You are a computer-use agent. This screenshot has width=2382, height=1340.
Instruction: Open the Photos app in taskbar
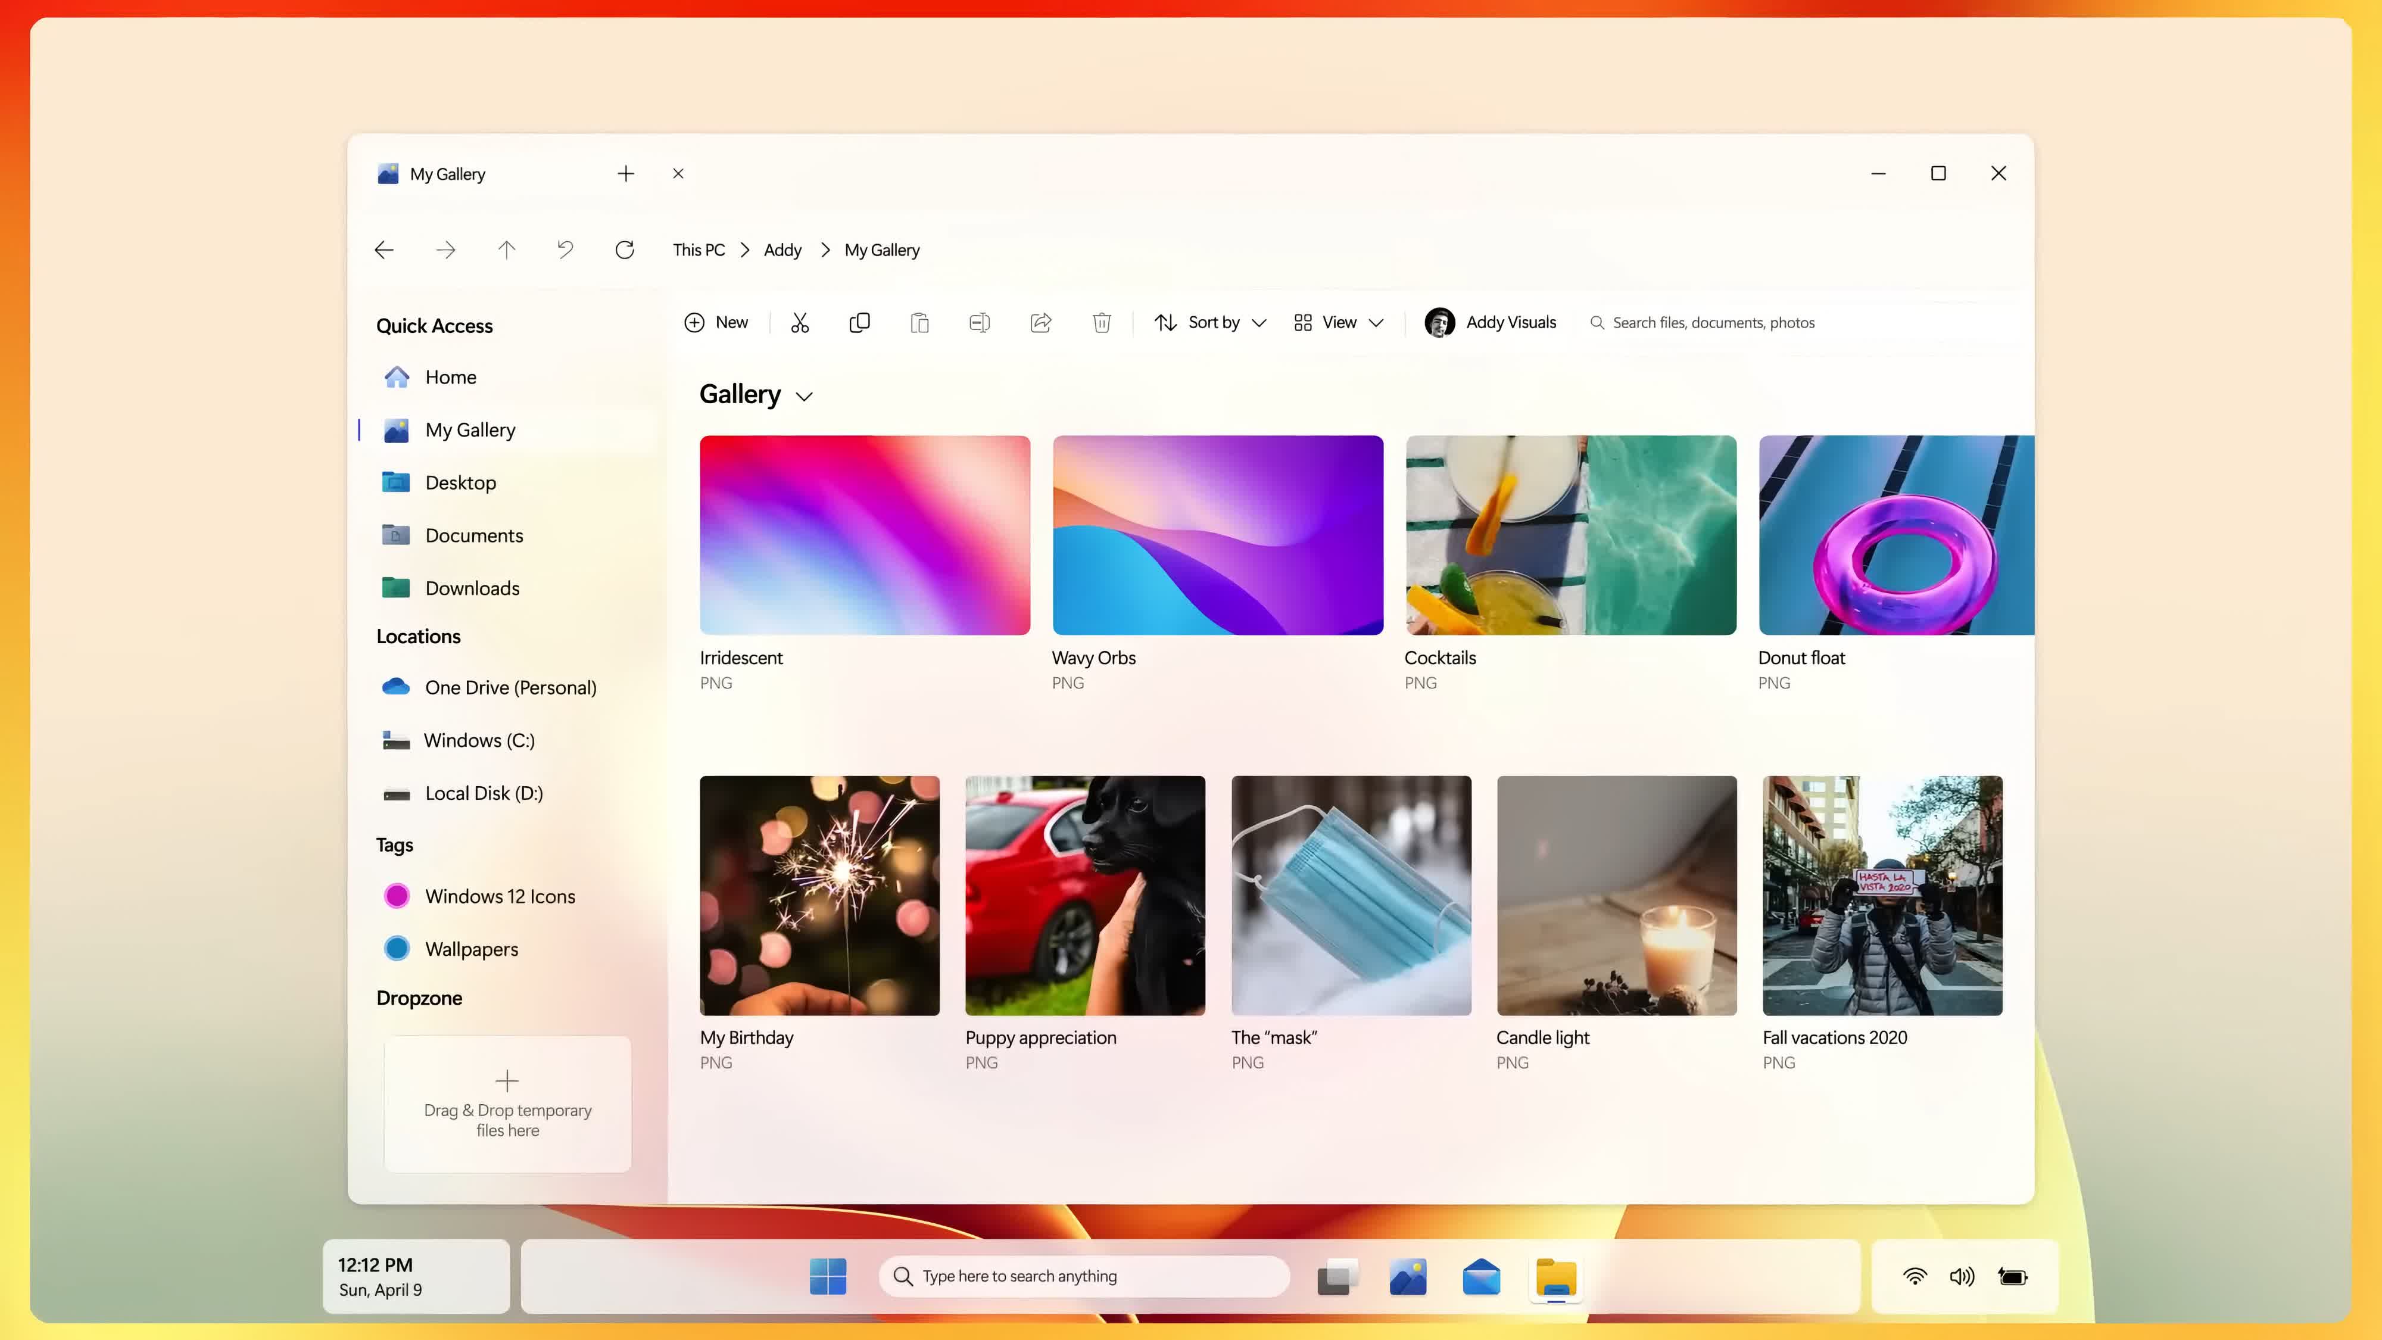1407,1277
